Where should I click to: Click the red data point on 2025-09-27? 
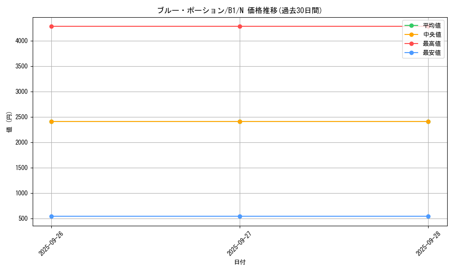coord(240,26)
